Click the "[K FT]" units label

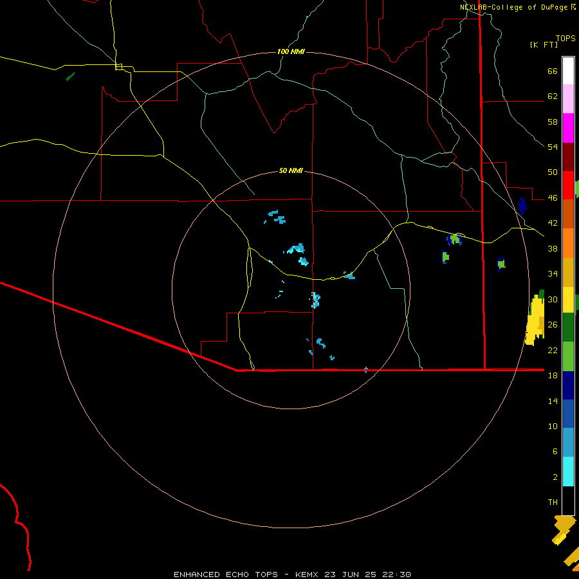(x=544, y=44)
